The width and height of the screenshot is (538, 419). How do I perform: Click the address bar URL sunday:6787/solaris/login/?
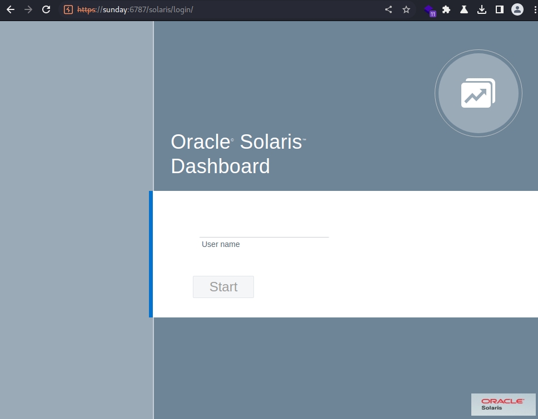click(135, 9)
